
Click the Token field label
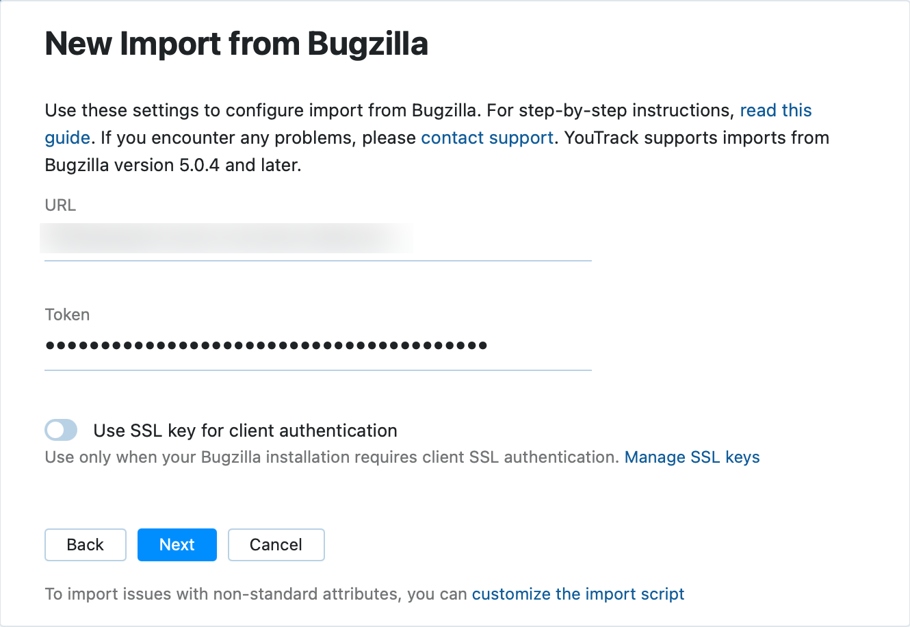click(x=67, y=314)
